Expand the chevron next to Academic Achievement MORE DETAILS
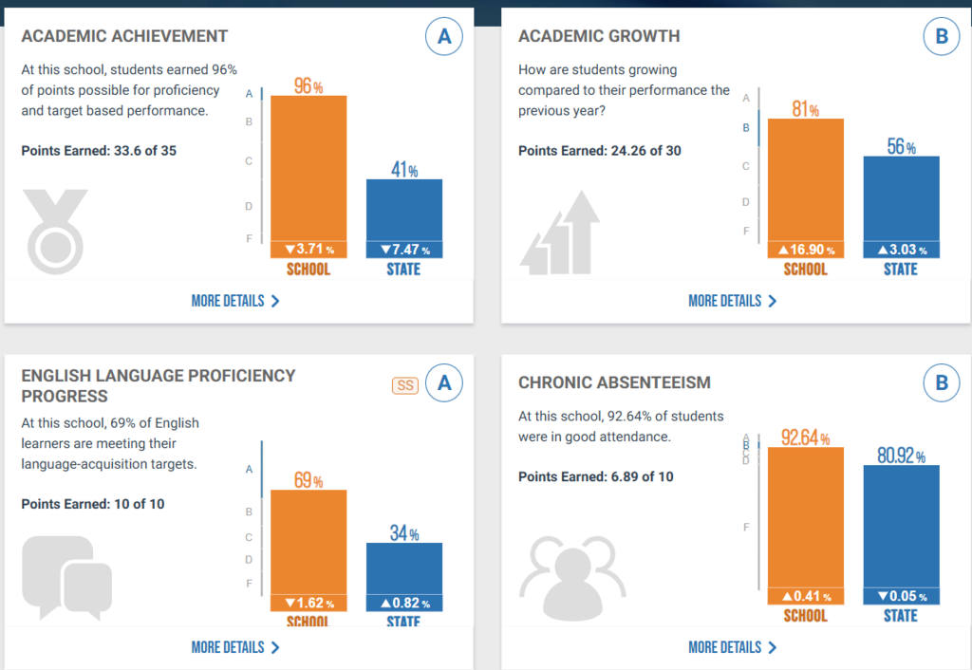Image resolution: width=972 pixels, height=670 pixels. click(x=275, y=301)
